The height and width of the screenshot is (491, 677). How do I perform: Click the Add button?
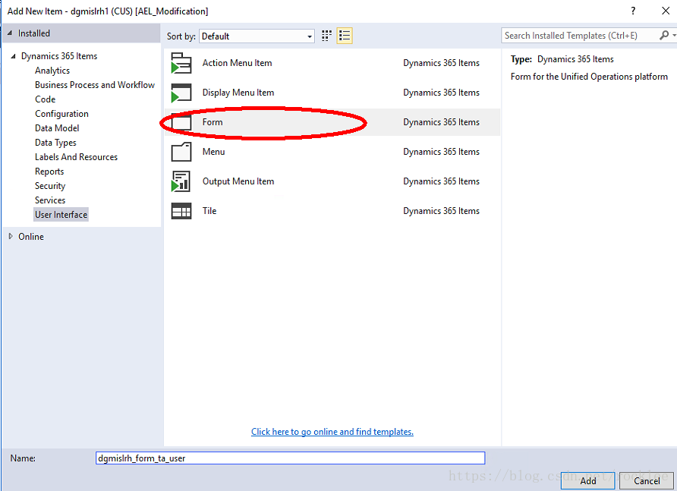tap(587, 480)
